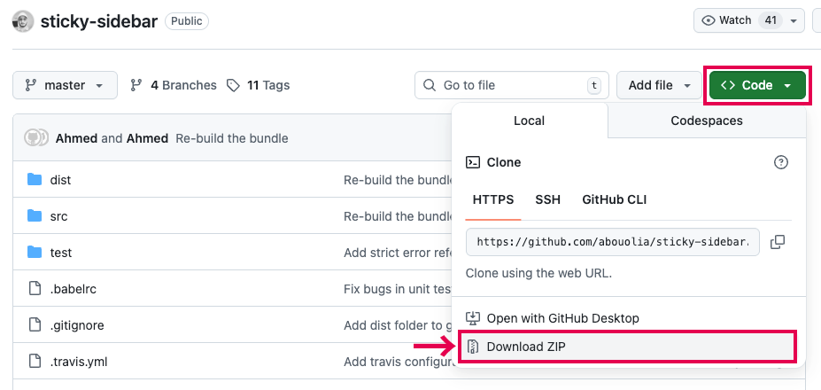The image size is (821, 390).
Task: Open the src folder
Action: [58, 216]
